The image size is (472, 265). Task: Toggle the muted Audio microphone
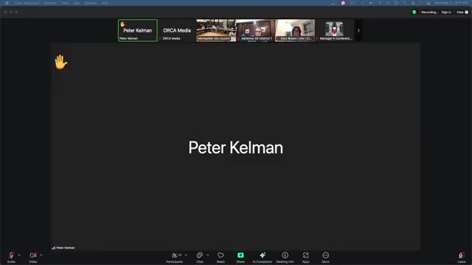11,258
